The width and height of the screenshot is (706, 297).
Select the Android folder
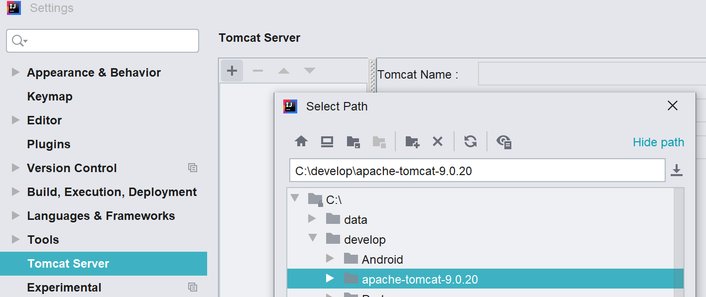(382, 259)
